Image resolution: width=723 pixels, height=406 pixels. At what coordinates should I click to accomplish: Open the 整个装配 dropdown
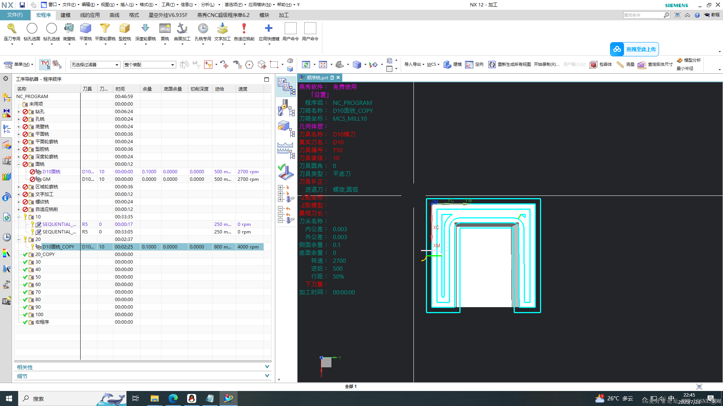[x=150, y=65]
